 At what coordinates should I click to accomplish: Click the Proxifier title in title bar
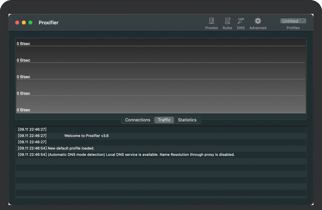point(49,23)
